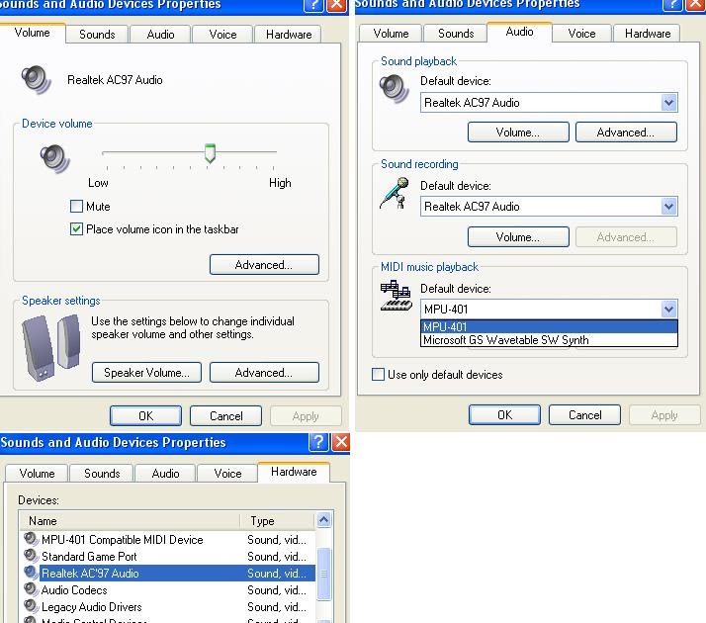
Task: Switch to Volume tab in the Hardware window
Action: 37,473
